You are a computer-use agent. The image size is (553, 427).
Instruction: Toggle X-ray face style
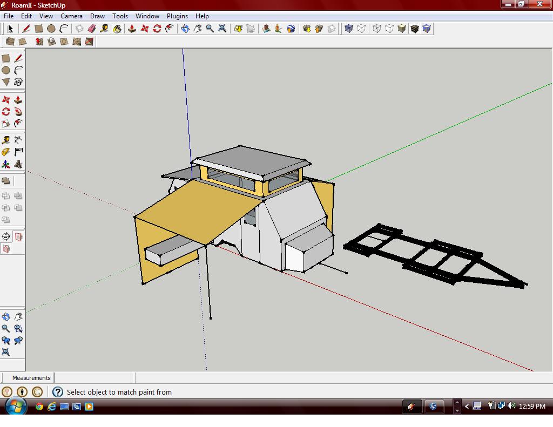point(349,29)
